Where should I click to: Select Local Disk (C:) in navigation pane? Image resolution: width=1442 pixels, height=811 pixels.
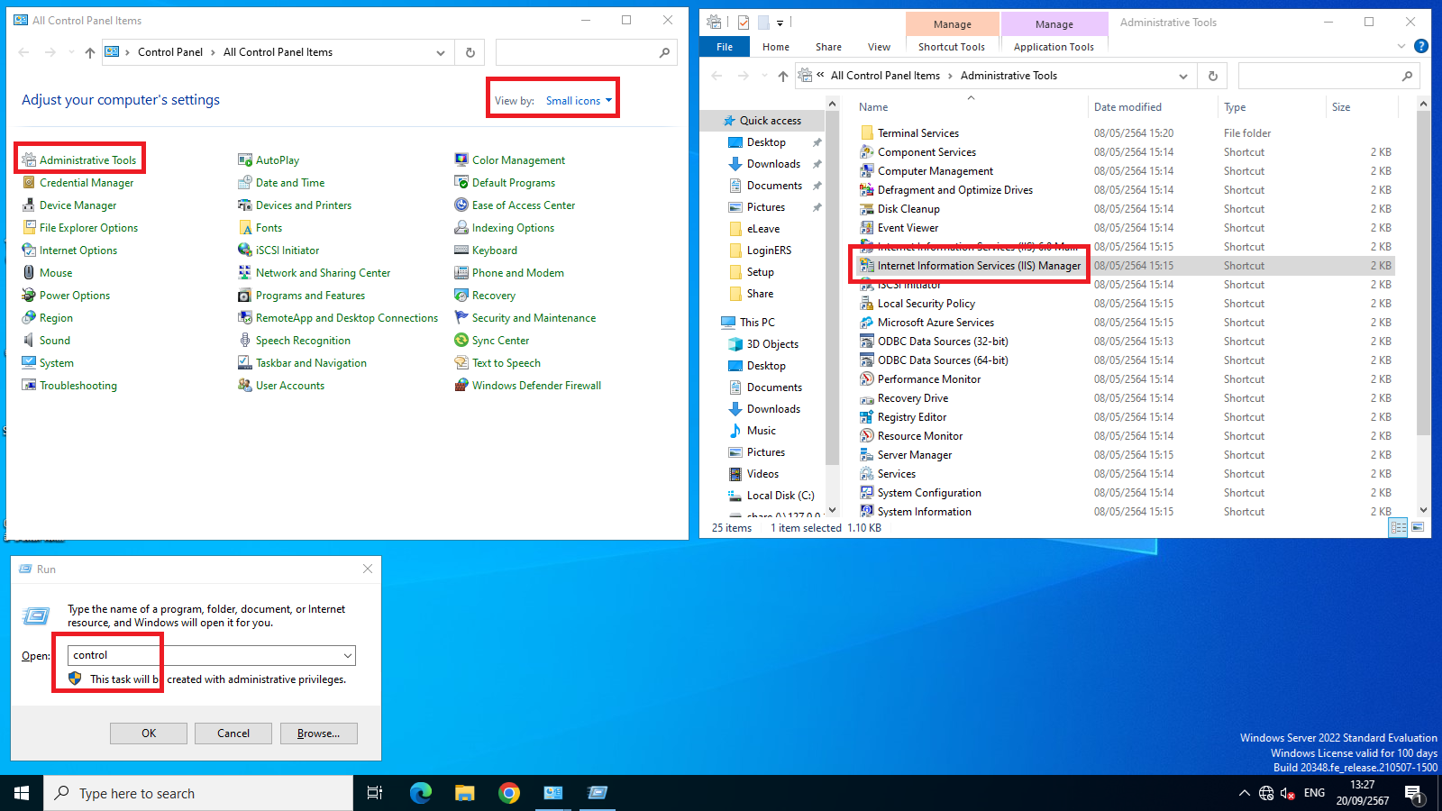(780, 496)
